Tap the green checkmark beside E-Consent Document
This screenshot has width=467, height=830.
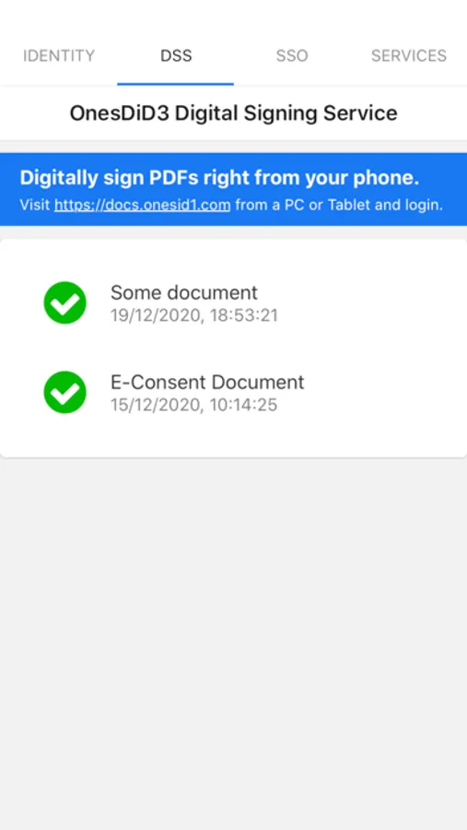[64, 392]
